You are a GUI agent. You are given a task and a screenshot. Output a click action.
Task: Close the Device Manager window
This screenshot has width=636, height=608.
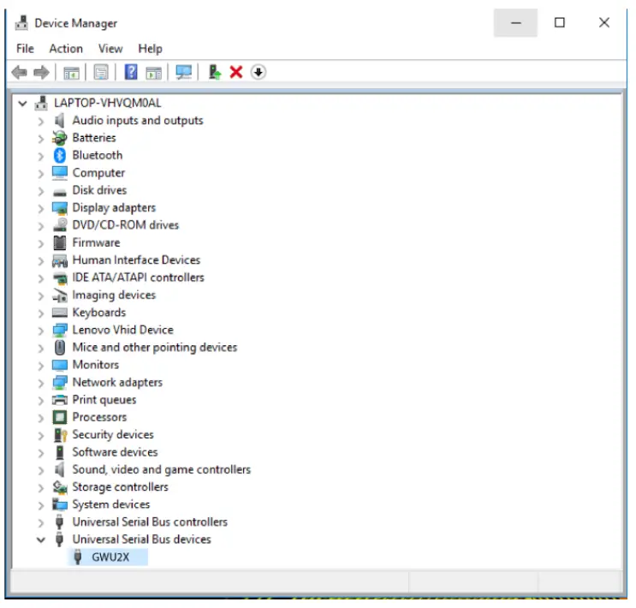[604, 23]
